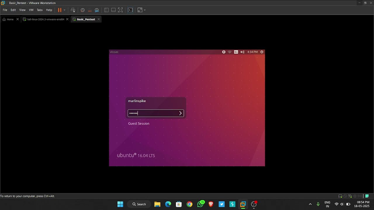Screen dimensions: 374x210
Task: Click the stretch guest display icon
Action: (140, 10)
